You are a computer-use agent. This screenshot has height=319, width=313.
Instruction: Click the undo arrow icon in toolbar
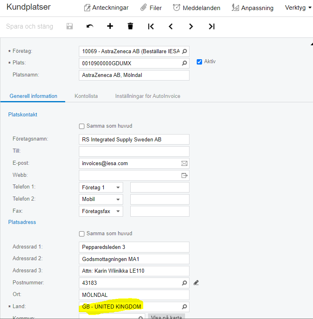(90, 26)
